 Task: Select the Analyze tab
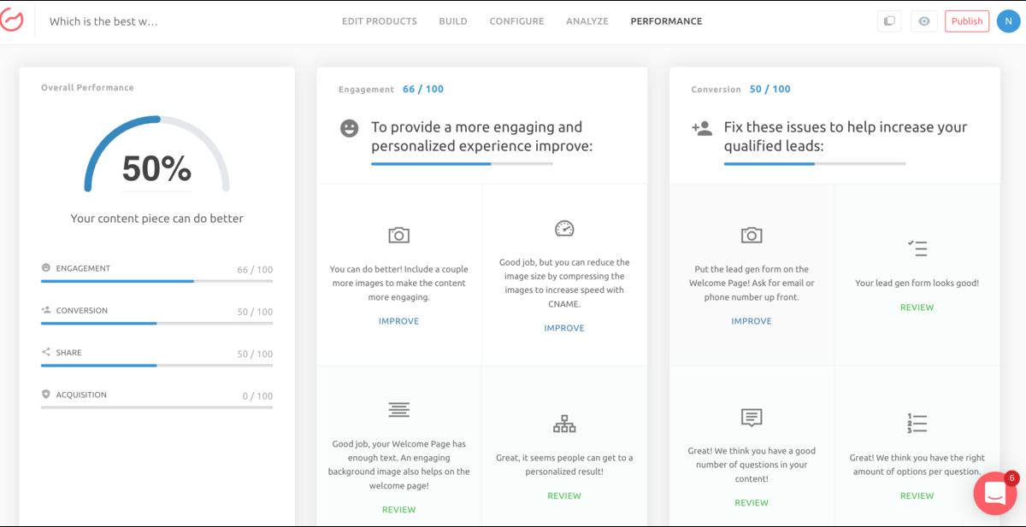587,21
